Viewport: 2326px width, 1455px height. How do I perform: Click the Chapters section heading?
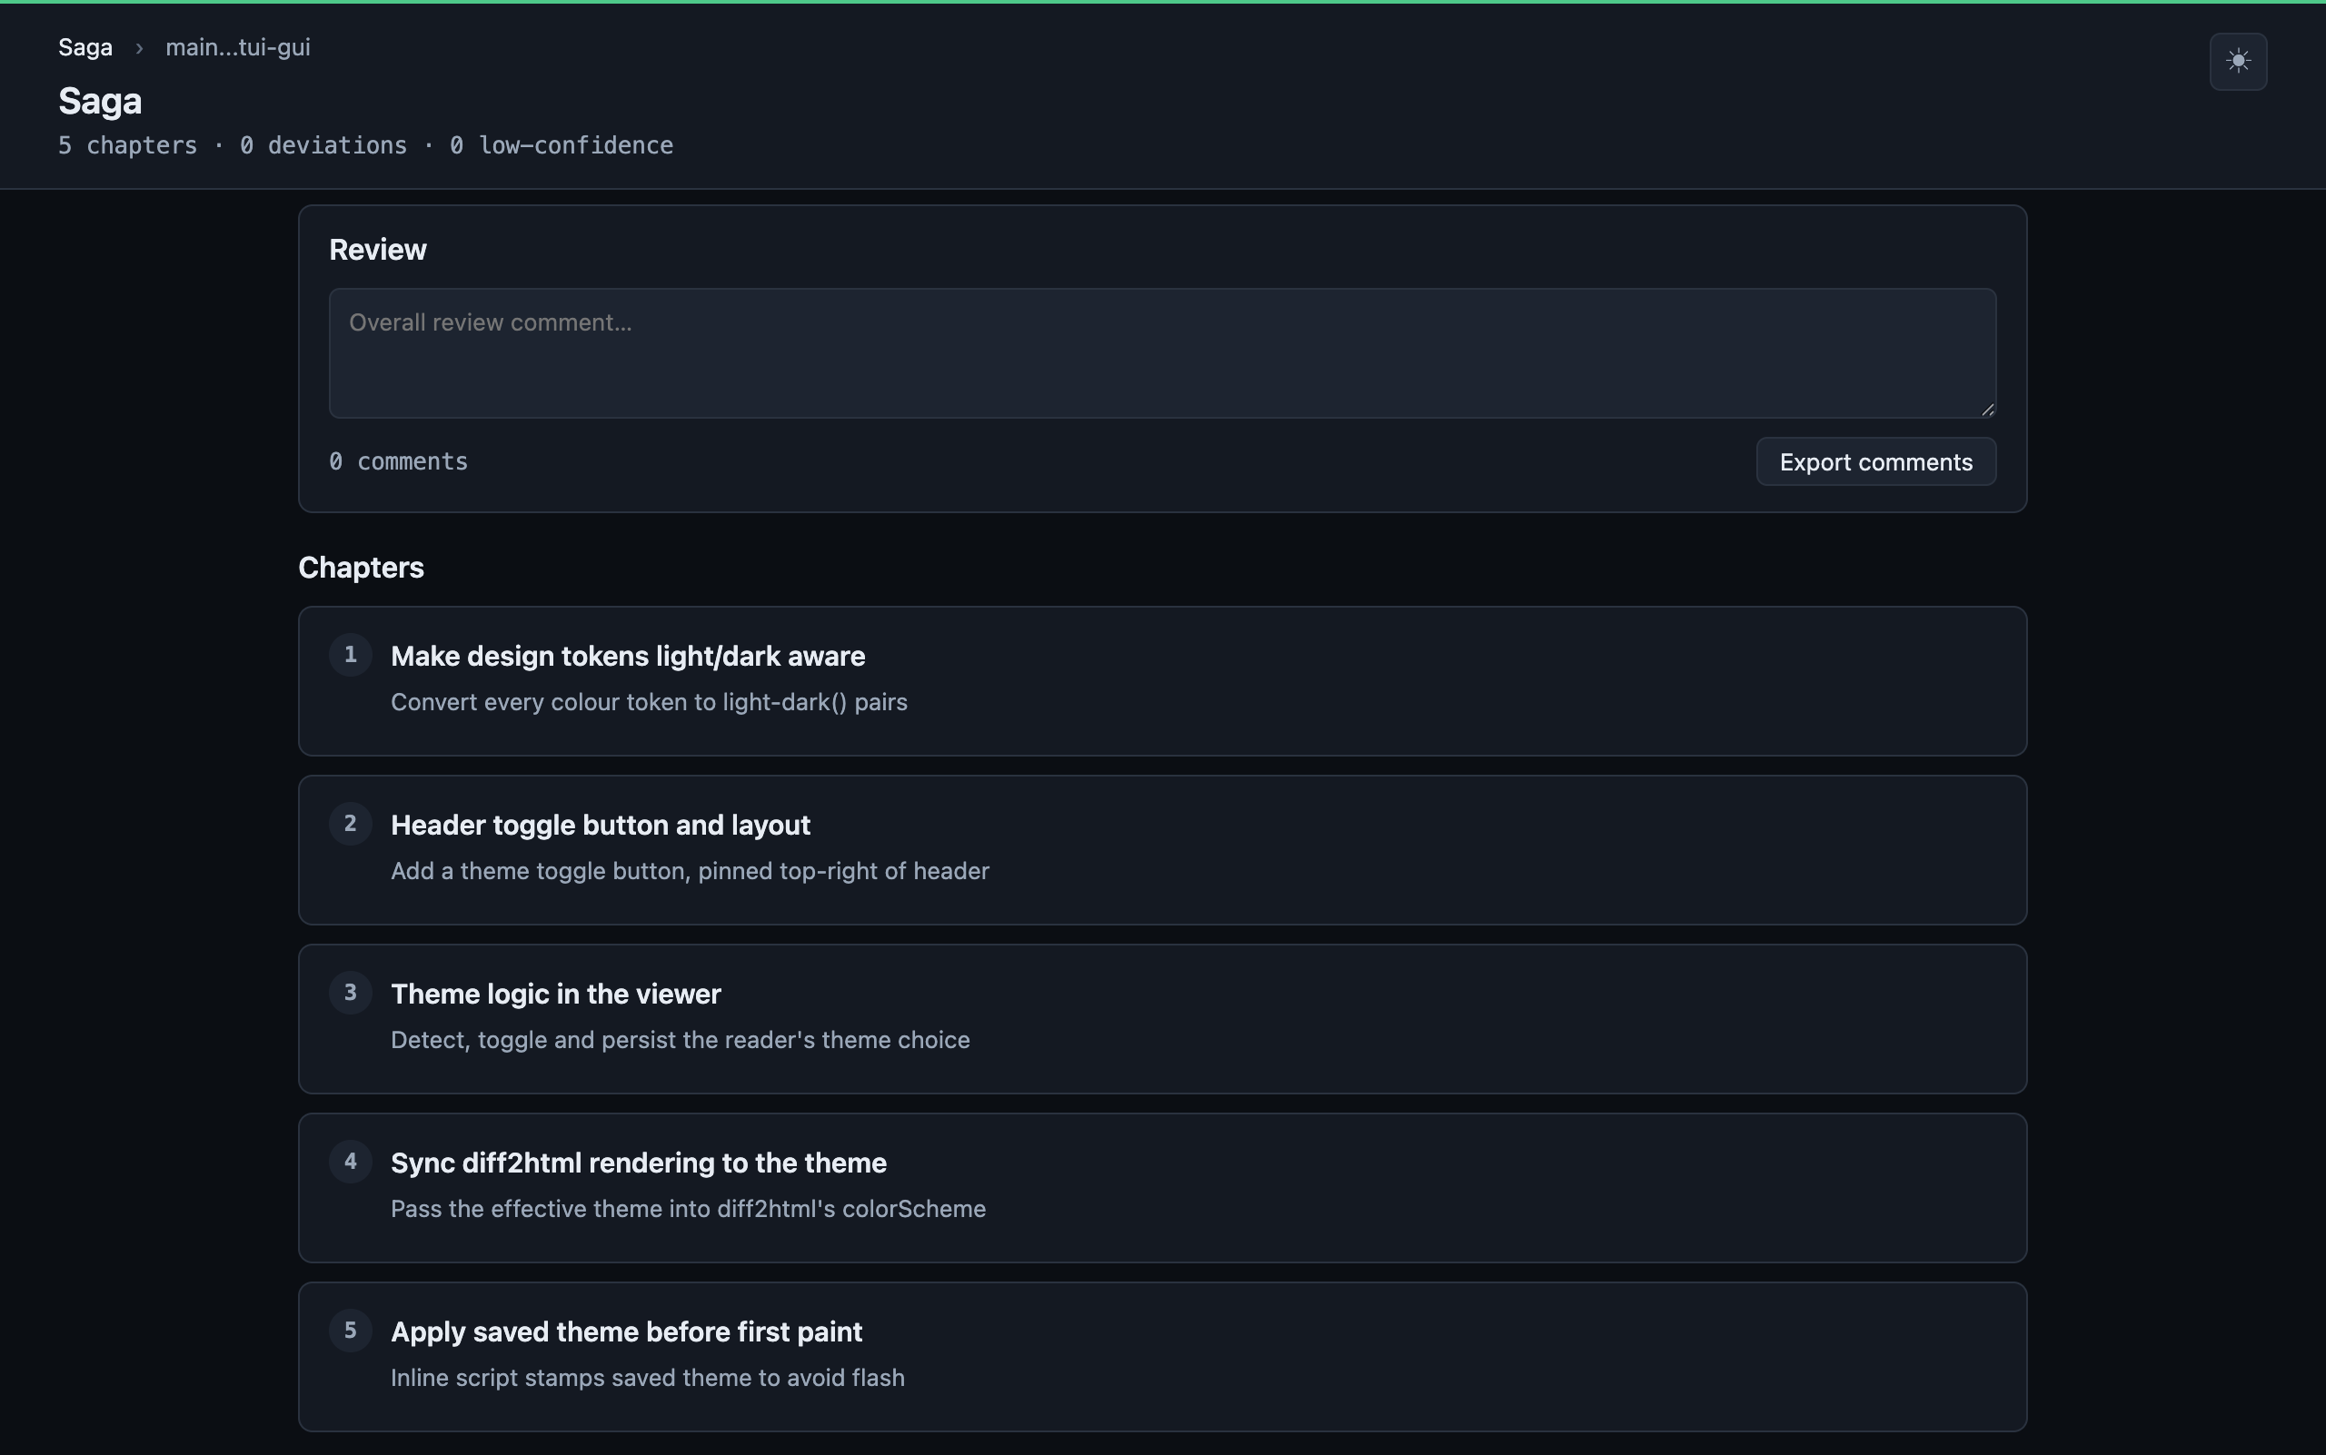click(x=361, y=568)
